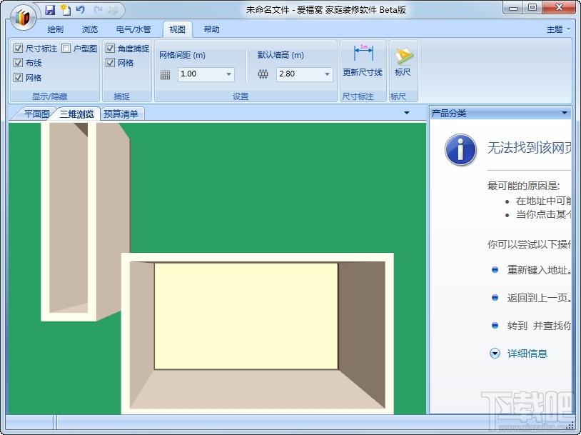
Task: Click the 更新尺寸线 dimension icon
Action: click(x=363, y=53)
